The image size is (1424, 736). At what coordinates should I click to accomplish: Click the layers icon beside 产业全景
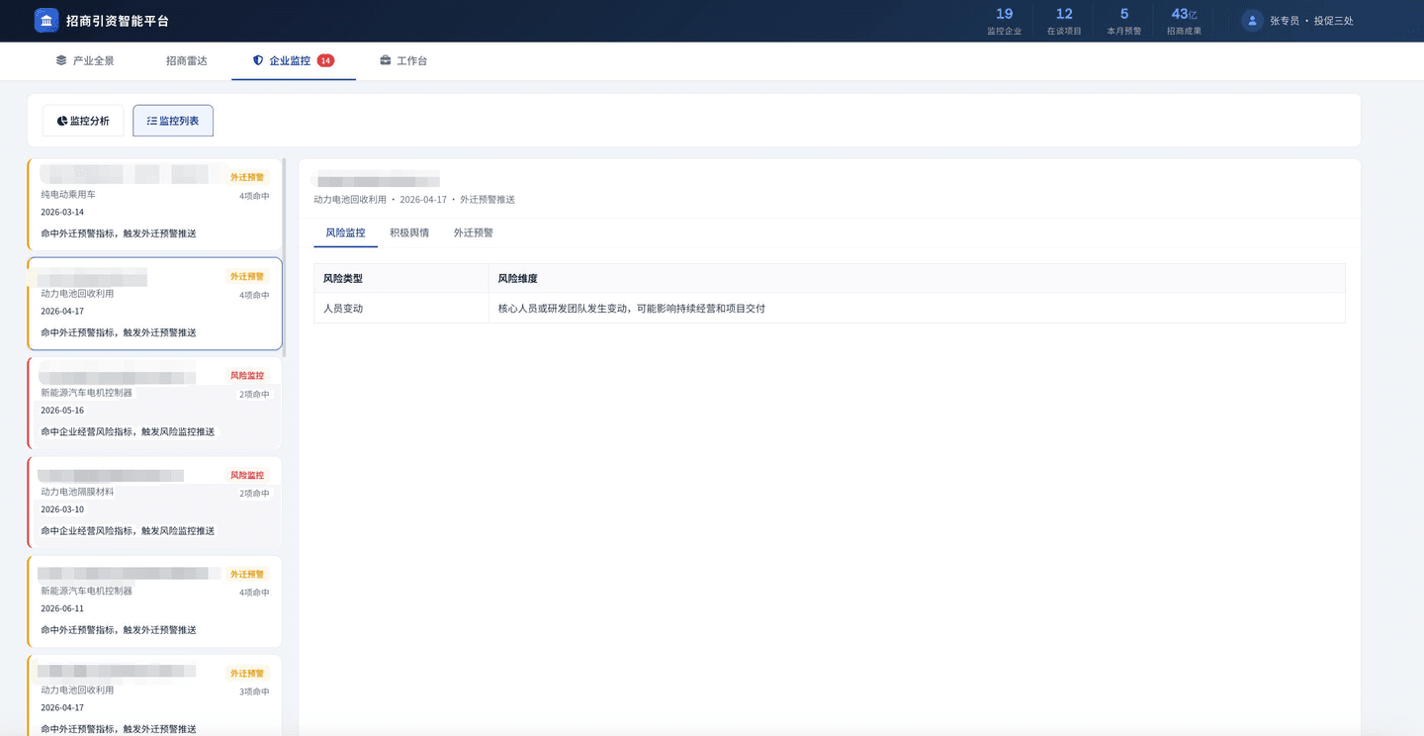[x=61, y=60]
